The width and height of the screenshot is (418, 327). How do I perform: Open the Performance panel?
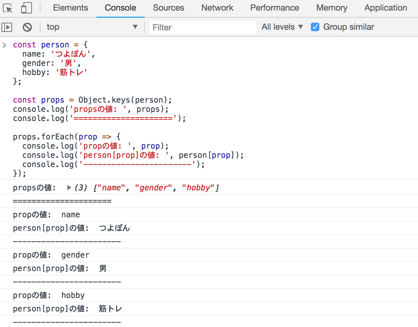pyautogui.click(x=274, y=8)
